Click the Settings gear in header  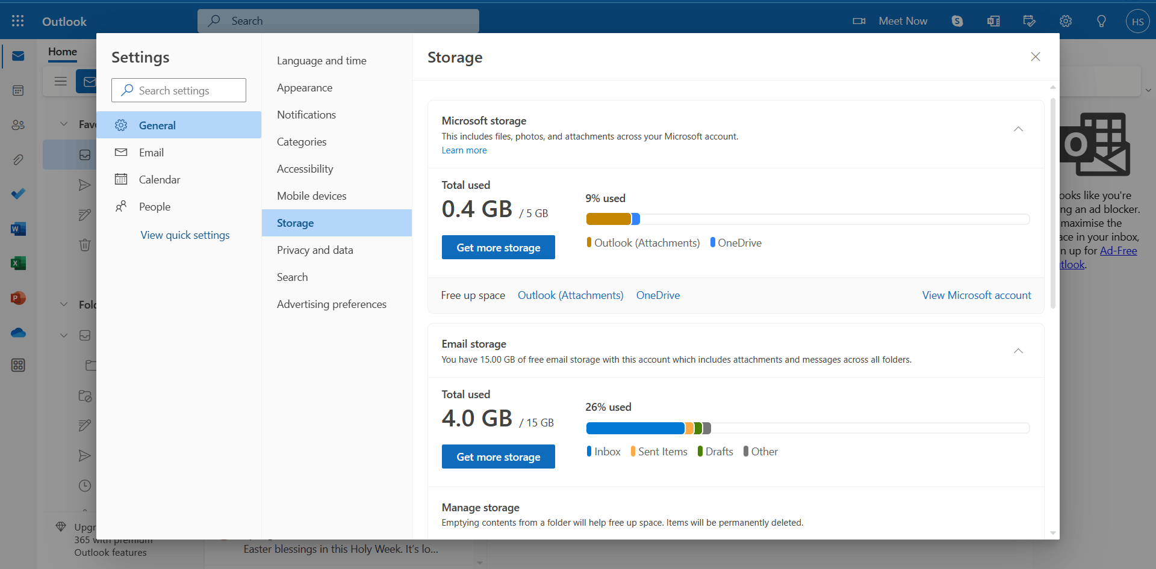pos(1066,21)
